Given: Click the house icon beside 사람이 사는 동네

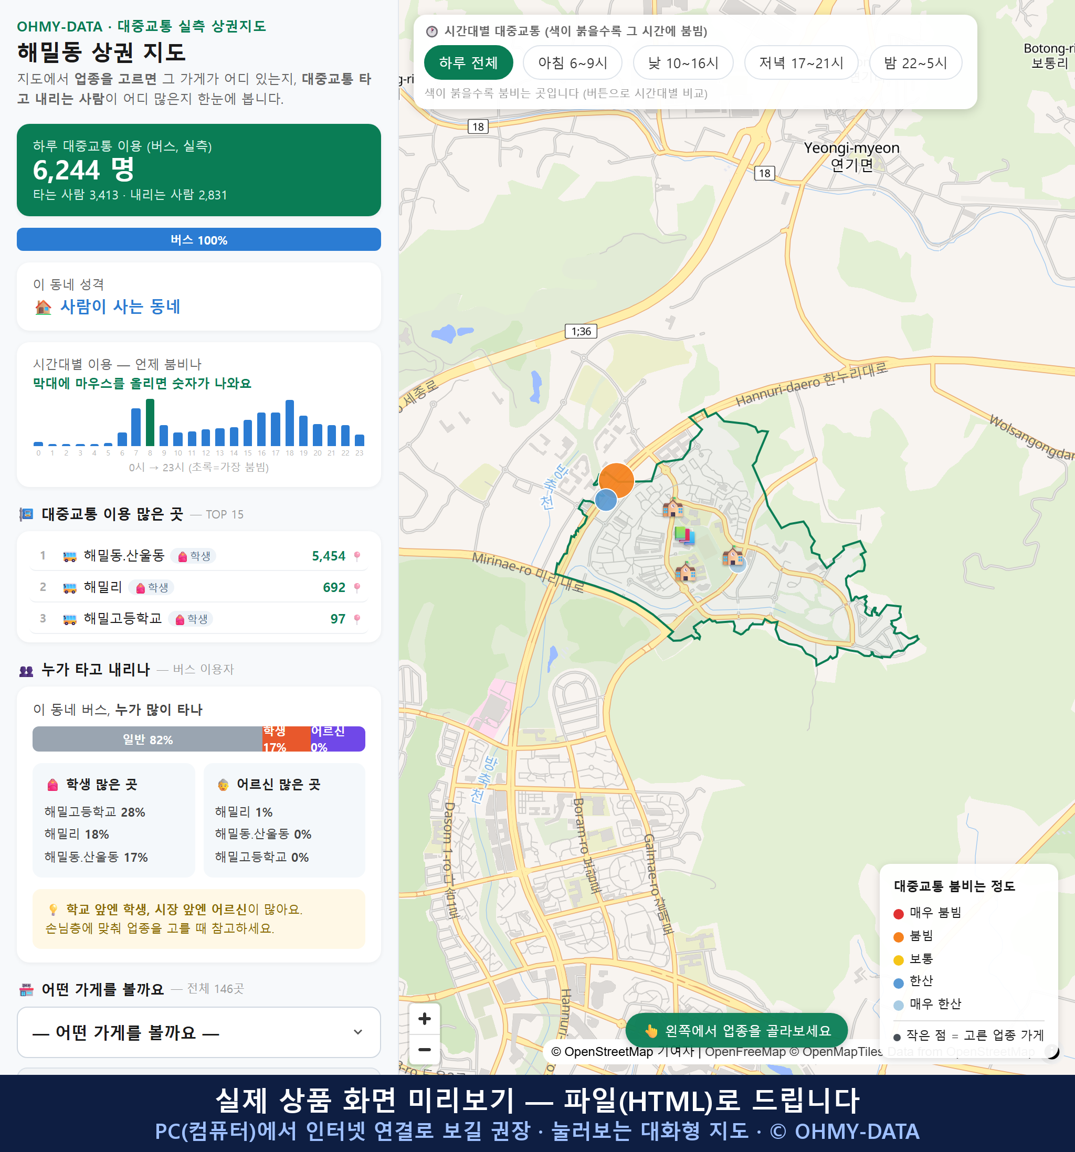Looking at the screenshot, I should pyautogui.click(x=44, y=307).
